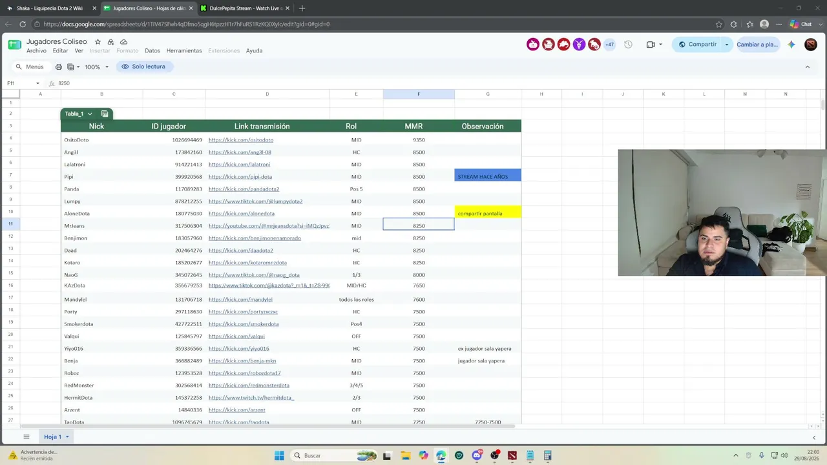Open the Herramientas menu
The height and width of the screenshot is (465, 827).
click(x=184, y=51)
